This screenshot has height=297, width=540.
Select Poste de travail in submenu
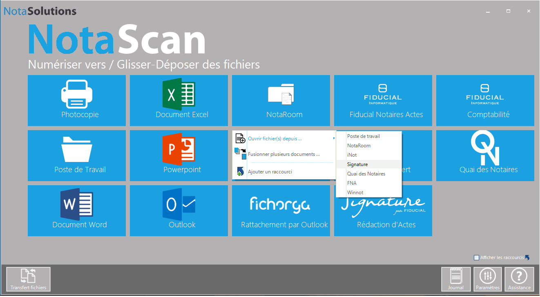369,136
